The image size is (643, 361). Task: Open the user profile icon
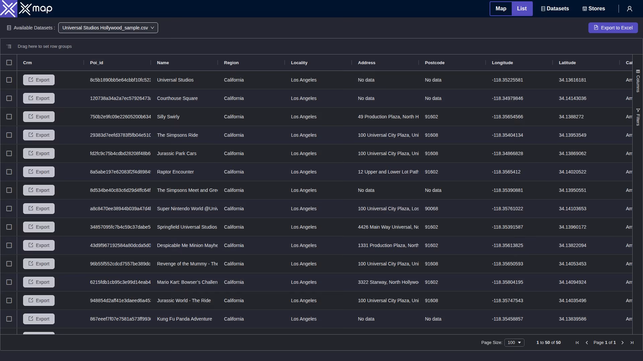point(630,9)
